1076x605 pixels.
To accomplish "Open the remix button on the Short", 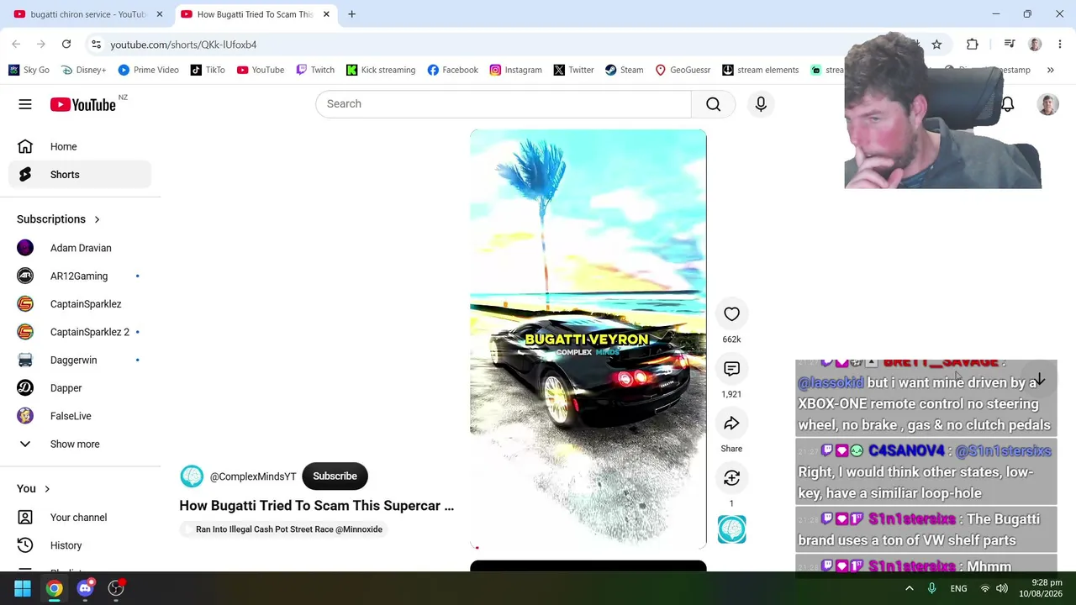I will [731, 478].
